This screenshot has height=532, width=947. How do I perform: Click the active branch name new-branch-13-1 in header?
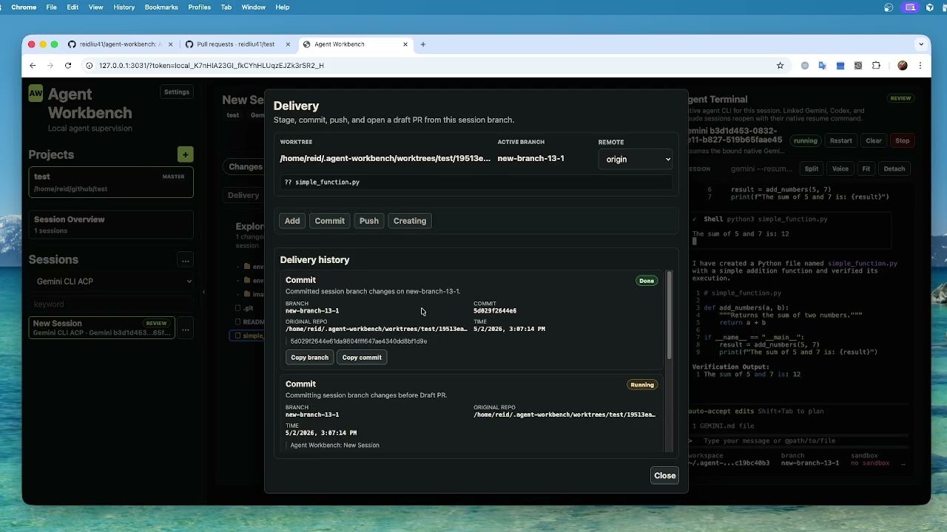(x=530, y=158)
